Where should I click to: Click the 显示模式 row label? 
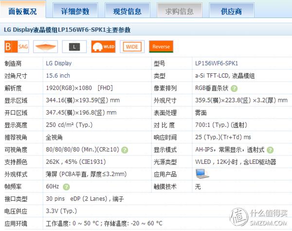(x=165, y=150)
